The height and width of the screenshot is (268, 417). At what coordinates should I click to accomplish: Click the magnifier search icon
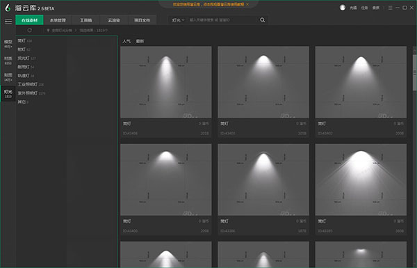[262, 20]
